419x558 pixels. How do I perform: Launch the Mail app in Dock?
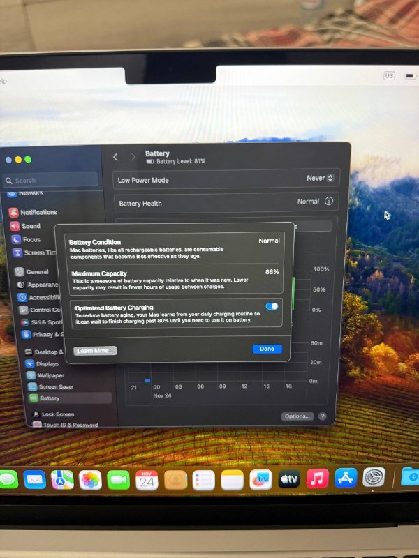tap(34, 479)
